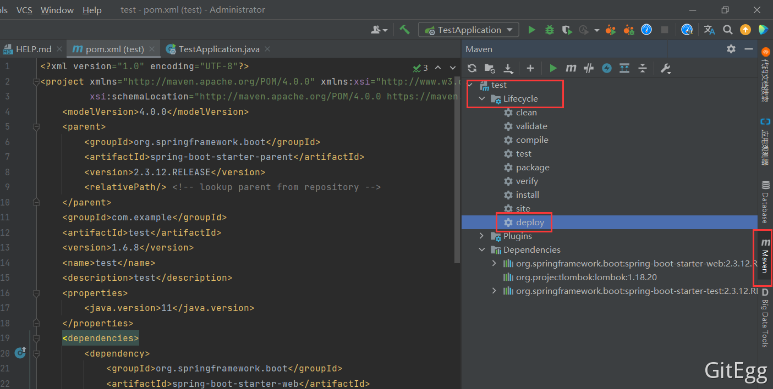Open TestApplication run configuration dropdown
The image size is (773, 389).
coord(469,30)
